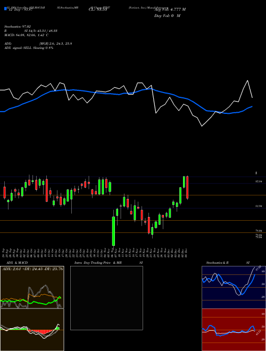Click the 'CL: 83.33' closing price label
This screenshot has width=266, height=351.
(x=98, y=10)
